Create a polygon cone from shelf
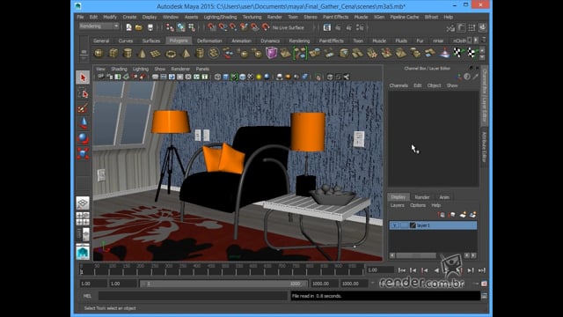The width and height of the screenshot is (563, 317). point(142,54)
